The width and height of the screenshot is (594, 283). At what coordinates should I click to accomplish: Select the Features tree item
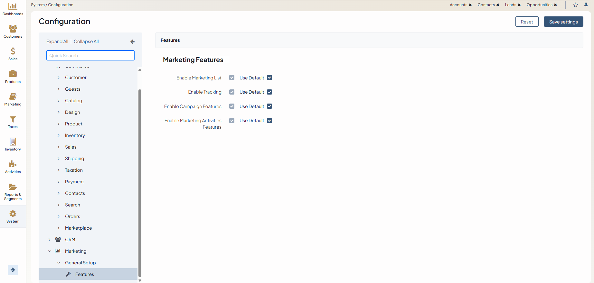click(85, 274)
